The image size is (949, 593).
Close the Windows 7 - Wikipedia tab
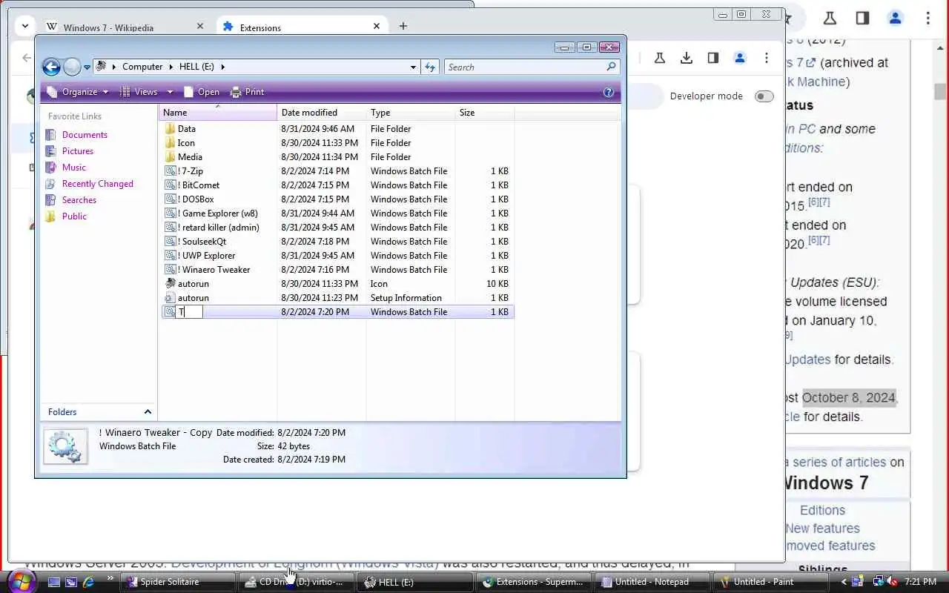[x=199, y=26]
